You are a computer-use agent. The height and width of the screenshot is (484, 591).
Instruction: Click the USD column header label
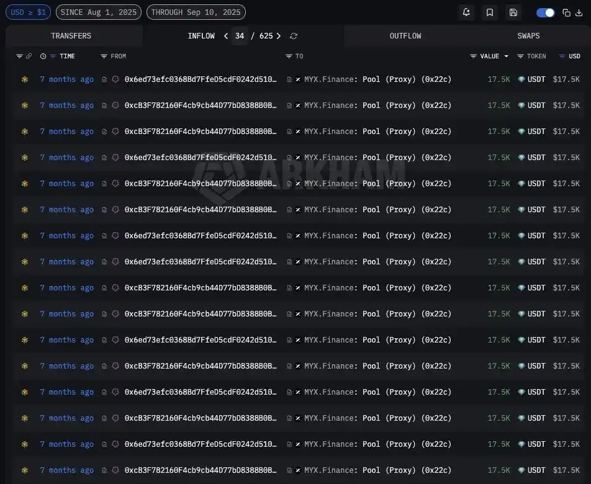(x=574, y=56)
